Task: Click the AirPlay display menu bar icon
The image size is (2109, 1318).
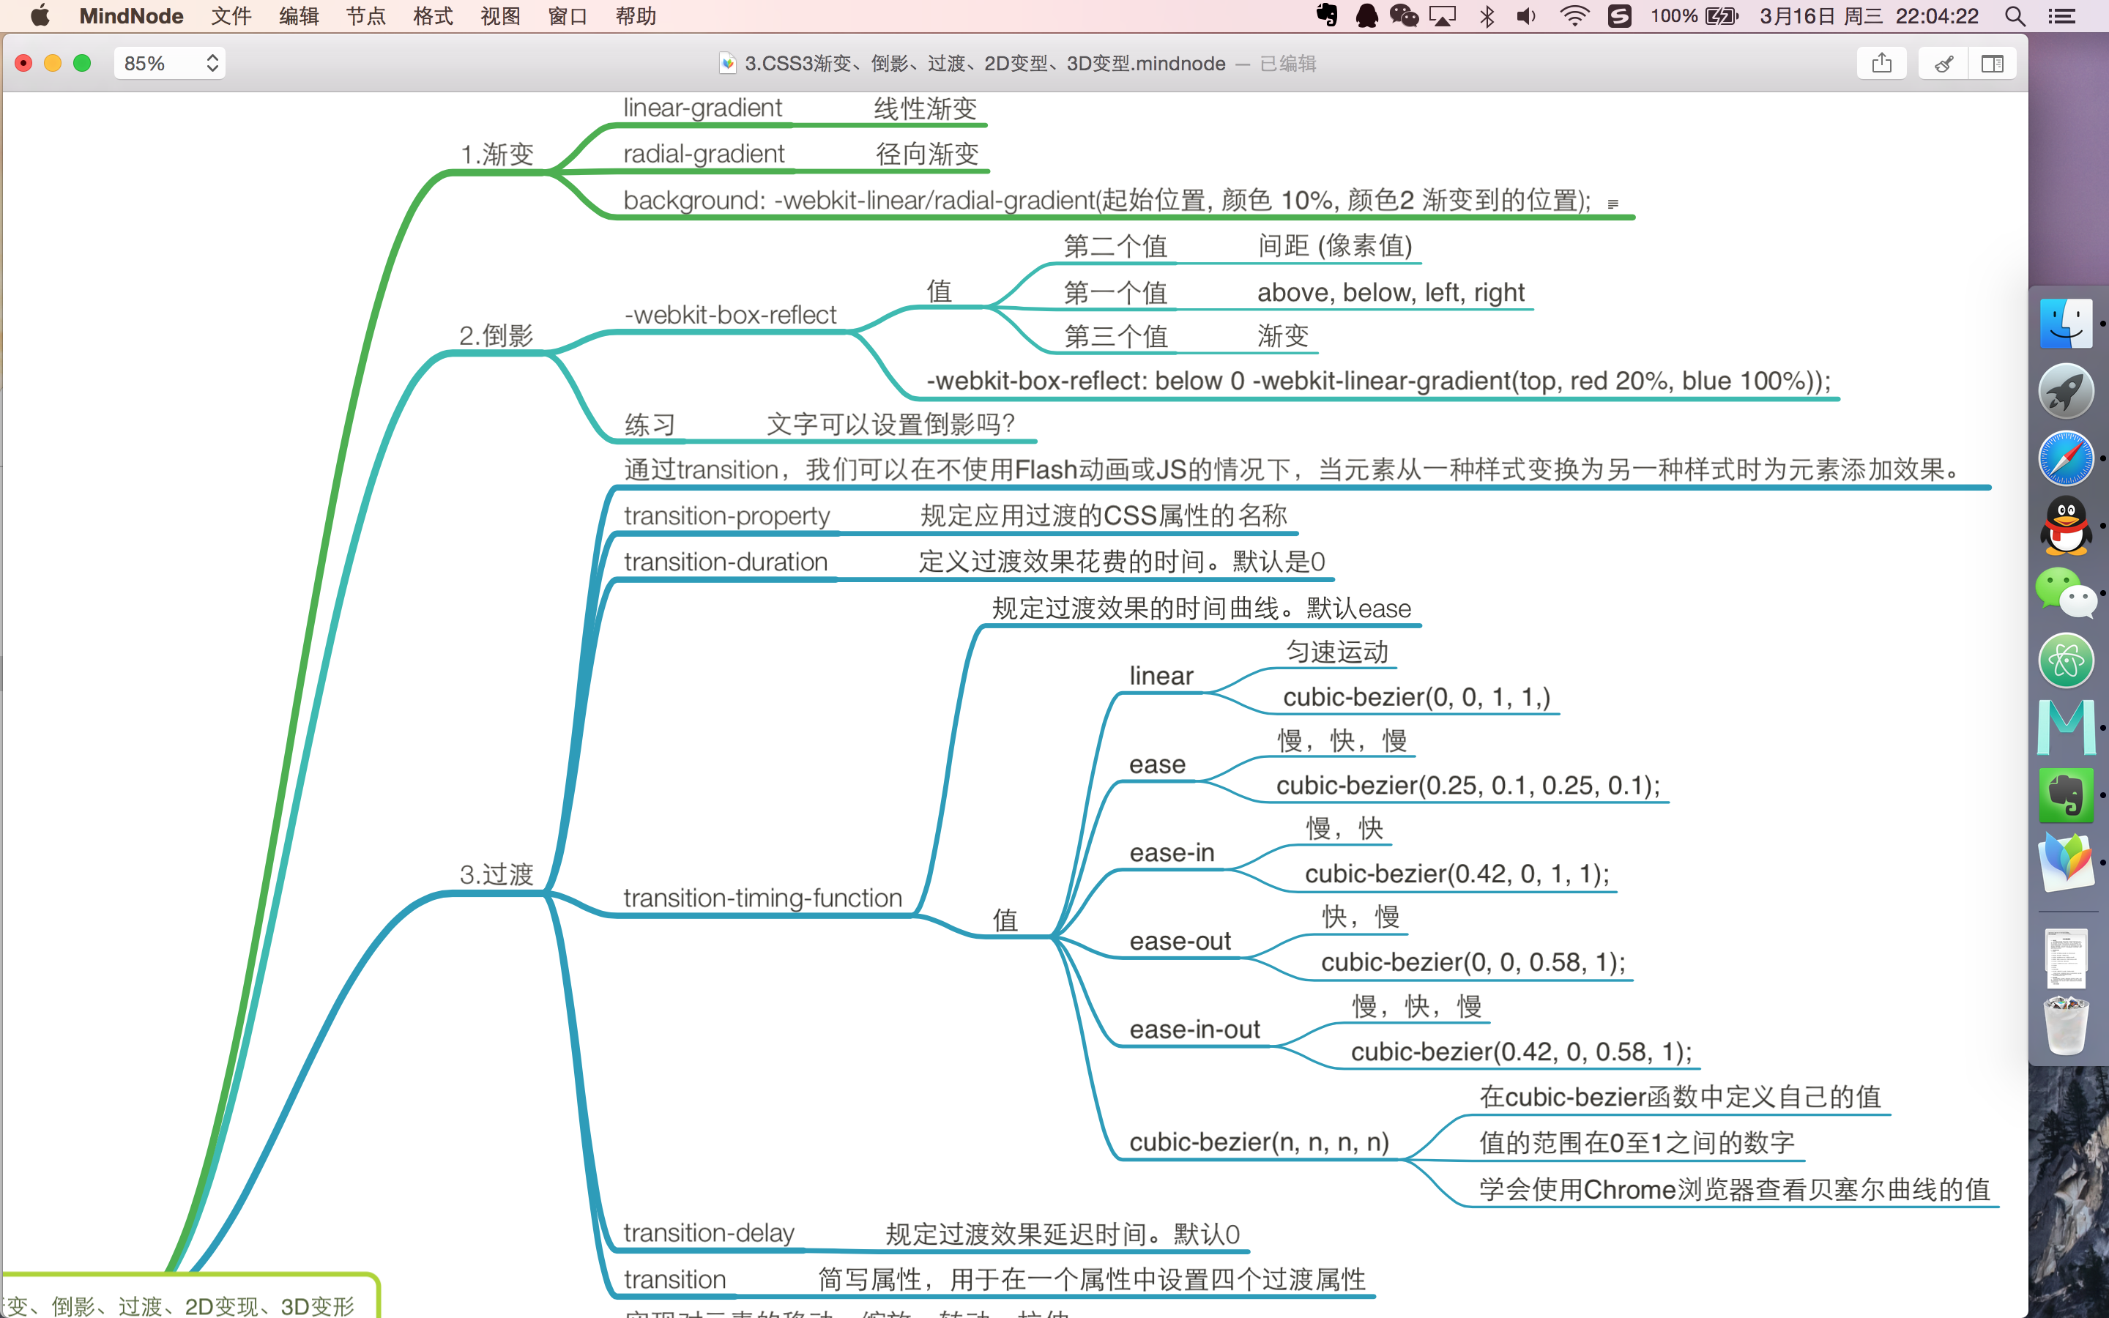Action: [1443, 15]
